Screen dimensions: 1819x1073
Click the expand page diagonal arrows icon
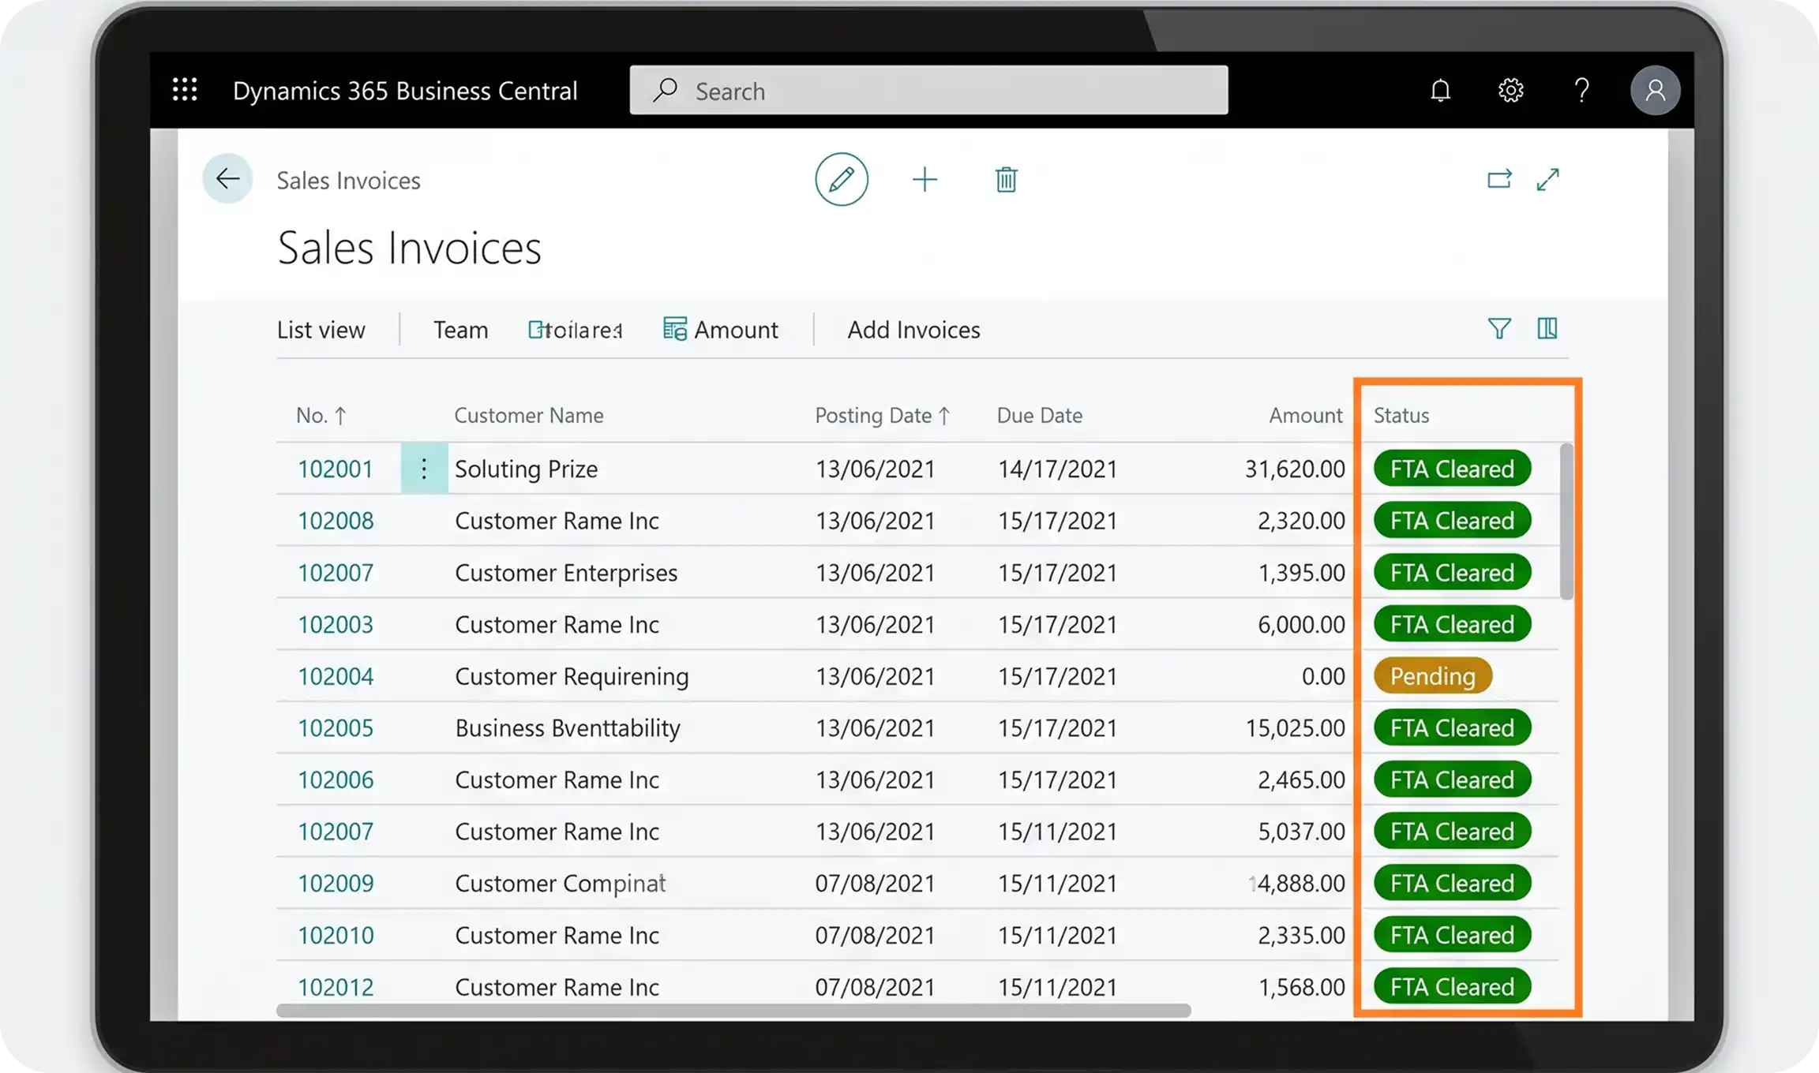pyautogui.click(x=1547, y=180)
